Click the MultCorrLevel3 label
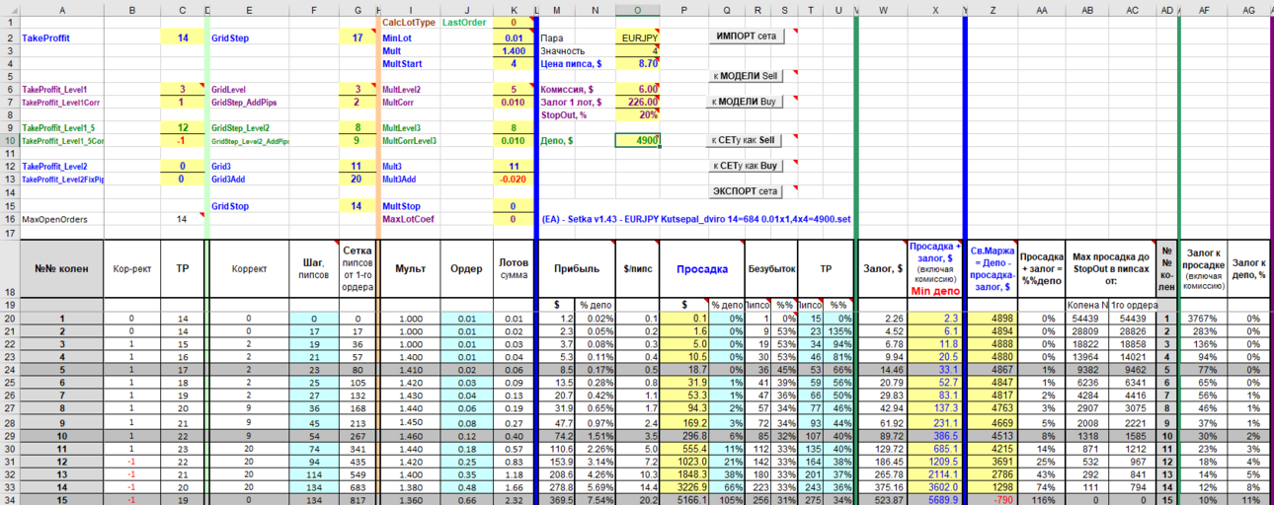Image resolution: width=1274 pixels, height=505 pixels. (x=410, y=141)
